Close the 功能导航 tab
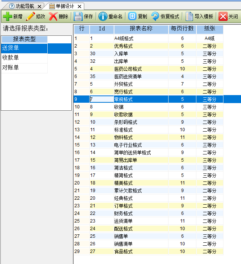 40,6
